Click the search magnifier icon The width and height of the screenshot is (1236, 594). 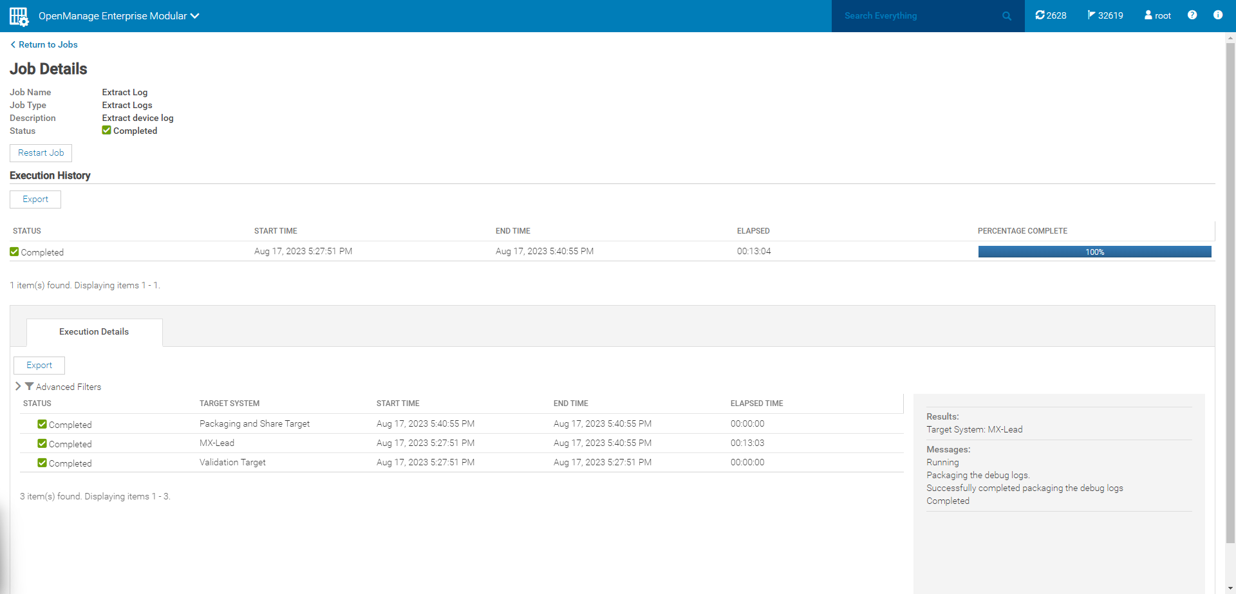coord(1006,15)
